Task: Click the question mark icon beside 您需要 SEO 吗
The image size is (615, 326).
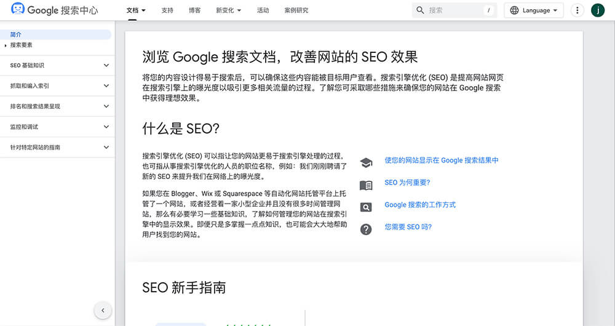Action: coord(366,229)
